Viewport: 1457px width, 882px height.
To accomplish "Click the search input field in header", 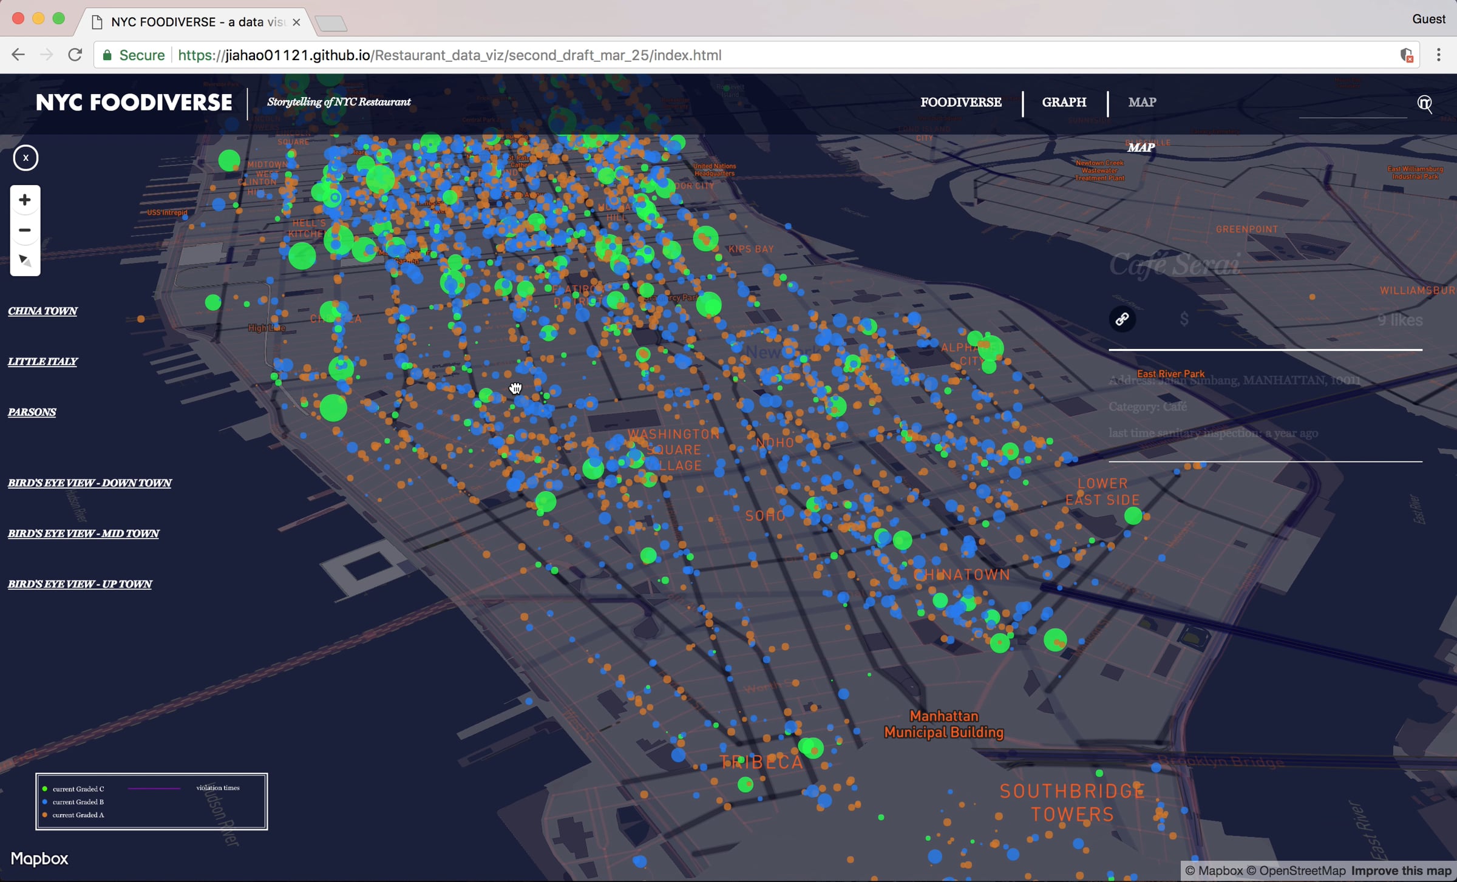I will point(1353,107).
